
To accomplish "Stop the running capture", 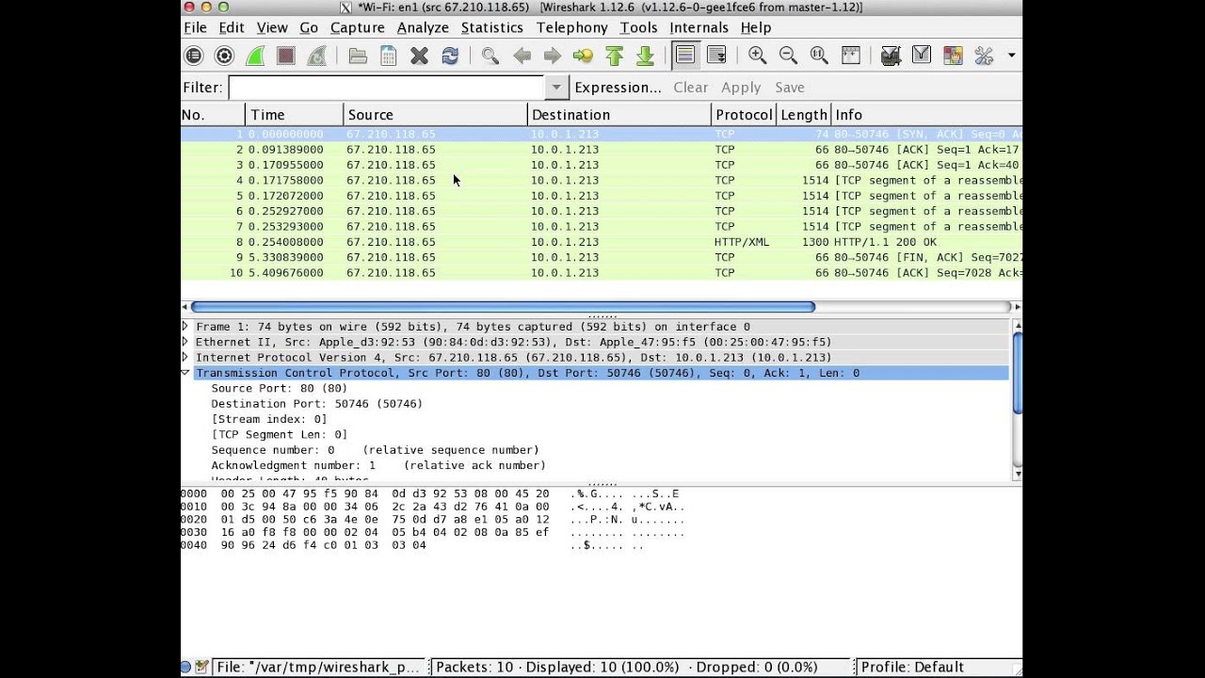I will (x=286, y=56).
